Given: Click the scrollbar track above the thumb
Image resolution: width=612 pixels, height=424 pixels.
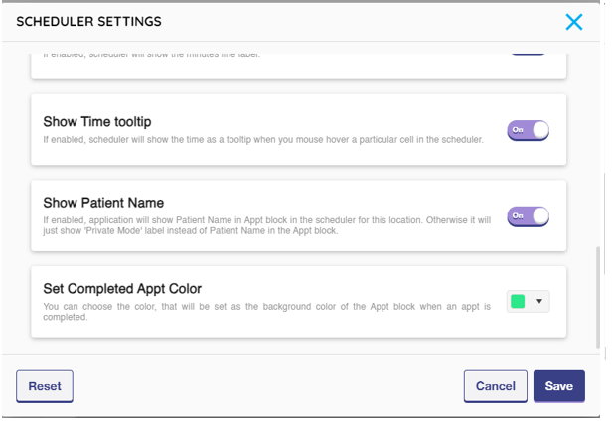Looking at the screenshot, I should [598, 149].
